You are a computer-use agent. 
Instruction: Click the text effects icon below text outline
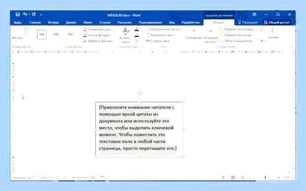137,41
